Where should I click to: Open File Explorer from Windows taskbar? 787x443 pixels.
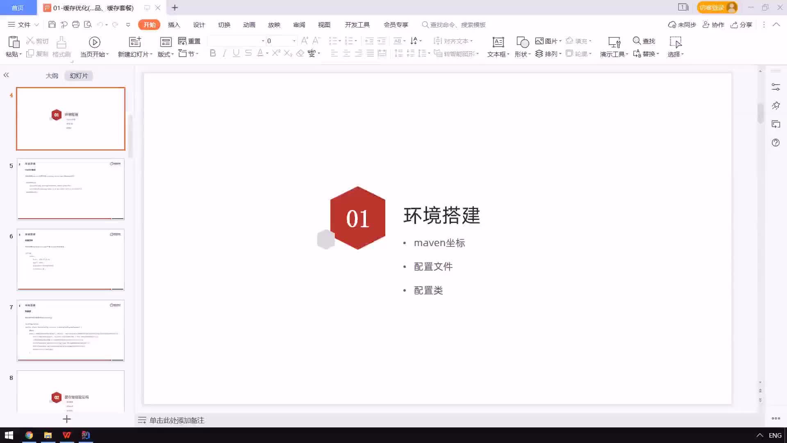[x=48, y=435]
